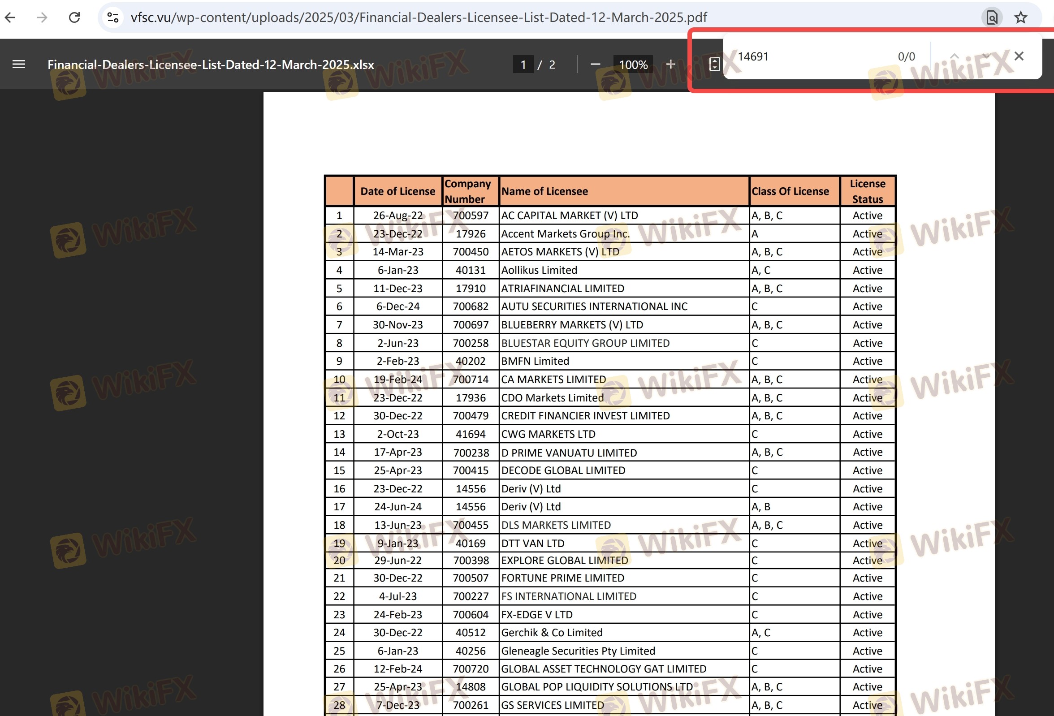Viewport: 1054px width, 716px height.
Task: Close the find bar
Action: (1019, 56)
